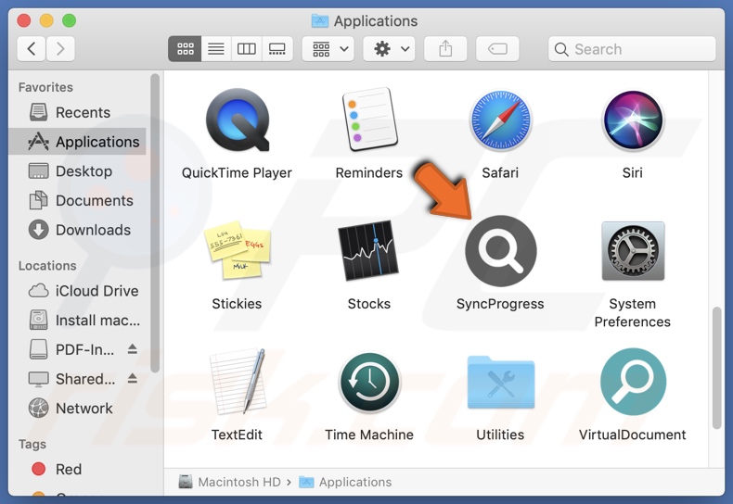The image size is (733, 504).
Task: Click the "VirtualDocument" label text
Action: pos(633,435)
